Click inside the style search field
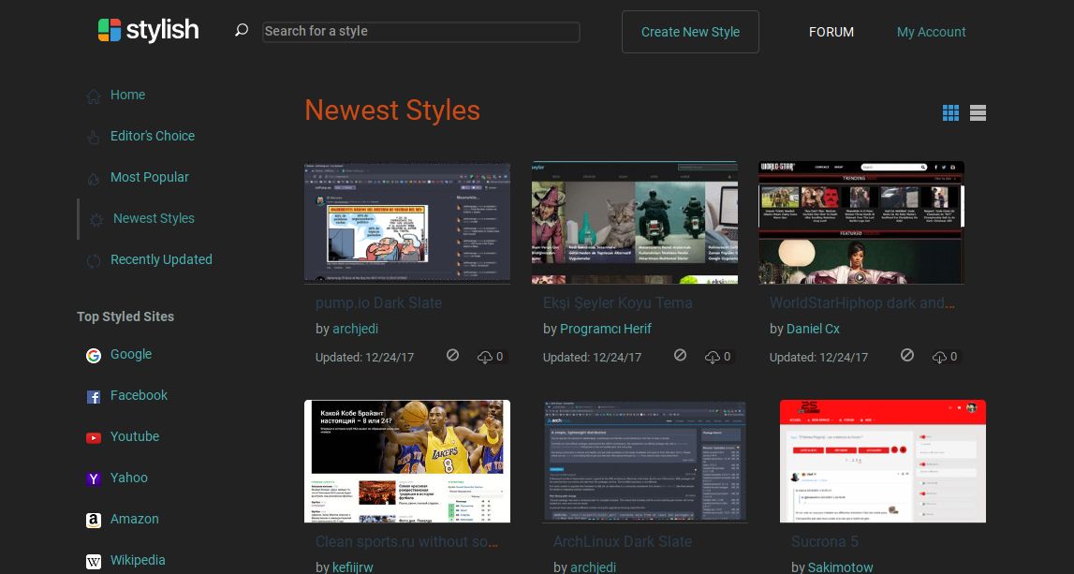1074x574 pixels. 419,31
